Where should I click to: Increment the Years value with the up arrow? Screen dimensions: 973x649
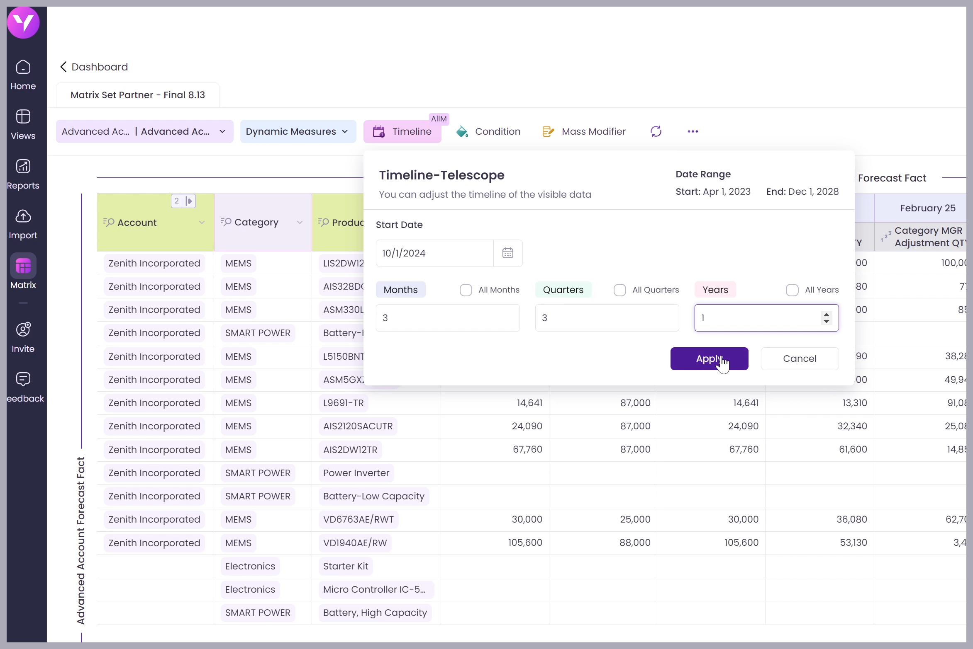[826, 315]
